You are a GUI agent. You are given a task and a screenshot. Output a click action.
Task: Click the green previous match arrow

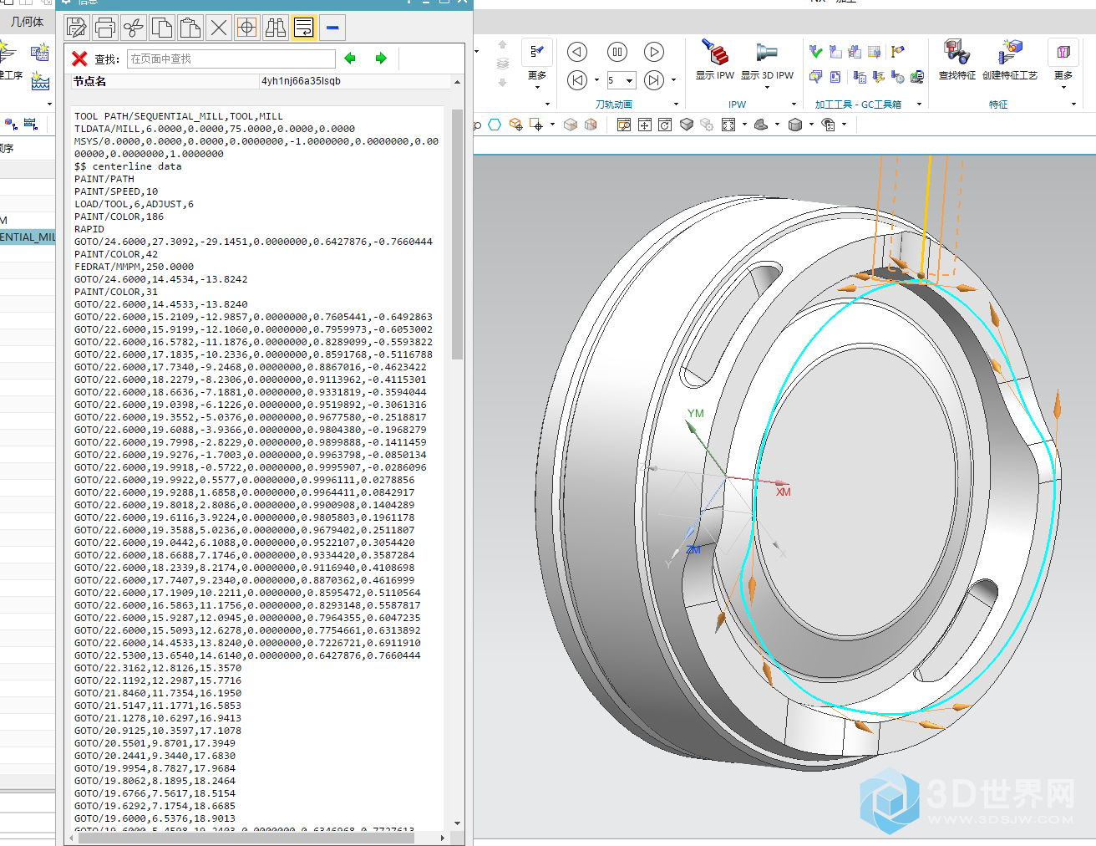tap(350, 59)
